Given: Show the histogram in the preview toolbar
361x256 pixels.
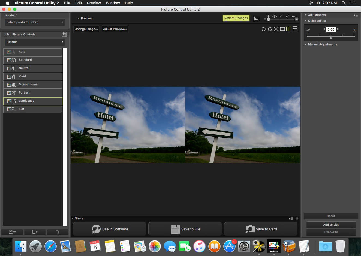Looking at the screenshot, I should (257, 18).
